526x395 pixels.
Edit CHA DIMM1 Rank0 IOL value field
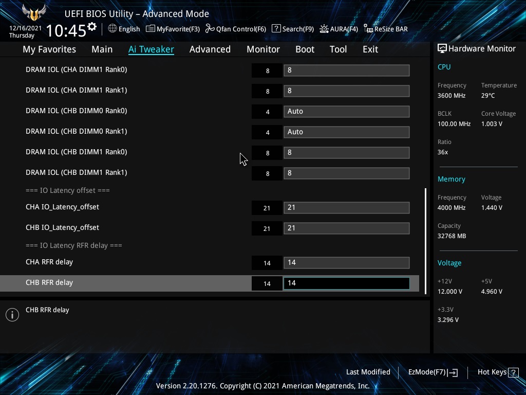(347, 70)
